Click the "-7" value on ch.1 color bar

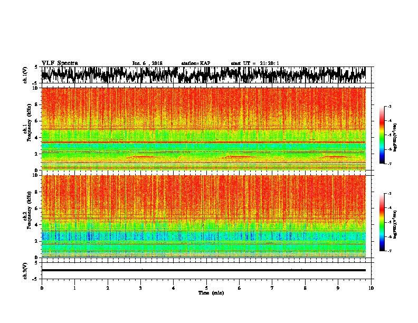click(389, 164)
